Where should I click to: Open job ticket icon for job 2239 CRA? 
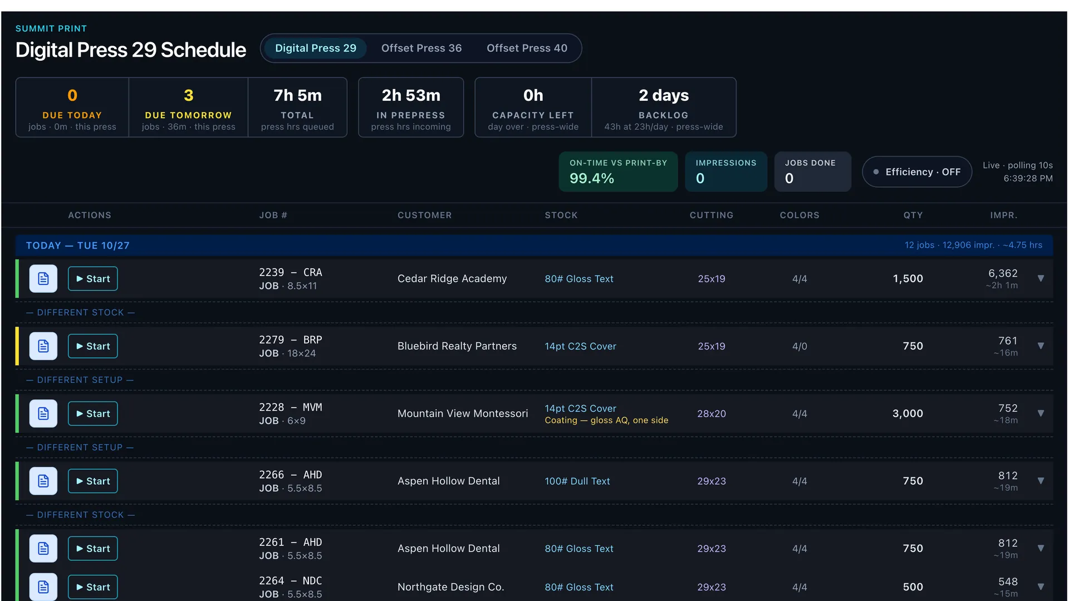point(43,279)
